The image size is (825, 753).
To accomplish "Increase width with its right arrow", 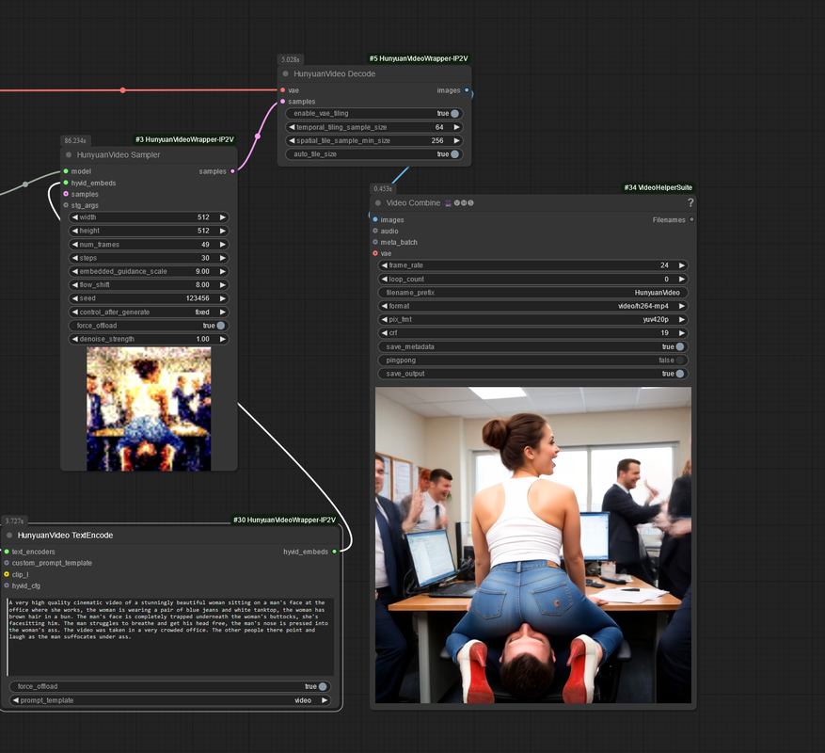I will [223, 216].
